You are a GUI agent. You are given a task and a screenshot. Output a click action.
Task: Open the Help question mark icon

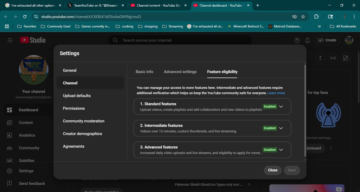tap(297, 40)
